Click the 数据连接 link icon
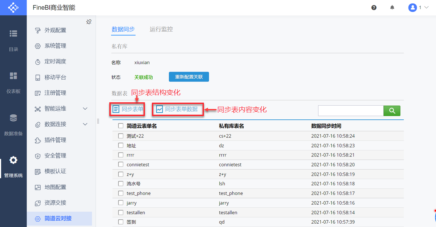The width and height of the screenshot is (436, 227). tap(38, 124)
